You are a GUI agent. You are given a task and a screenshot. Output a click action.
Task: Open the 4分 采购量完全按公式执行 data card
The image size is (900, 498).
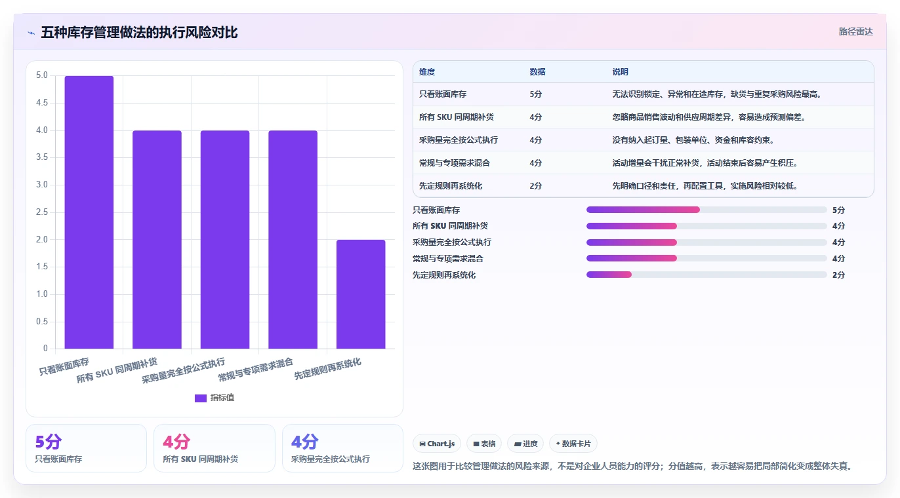point(342,448)
